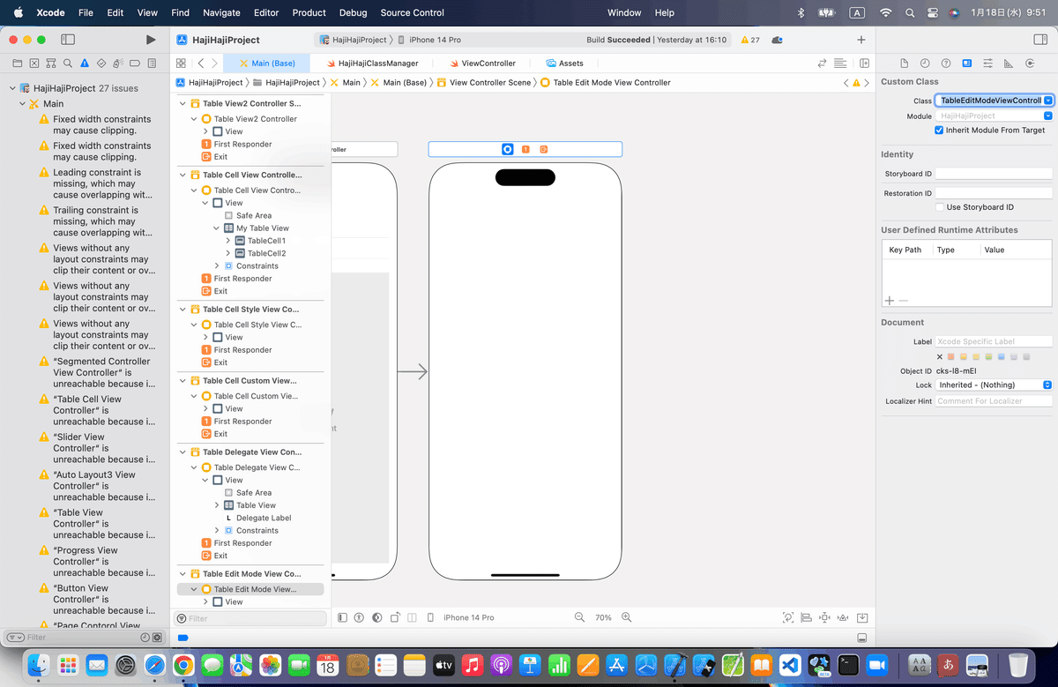Toggle Inherit Module From Target checkbox

click(x=939, y=130)
